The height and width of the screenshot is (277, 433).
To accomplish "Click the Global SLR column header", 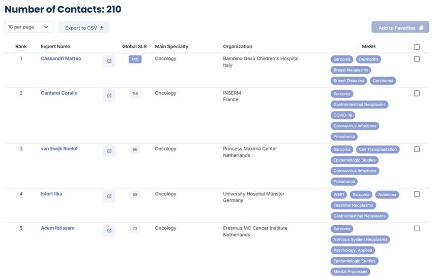I will click(134, 47).
